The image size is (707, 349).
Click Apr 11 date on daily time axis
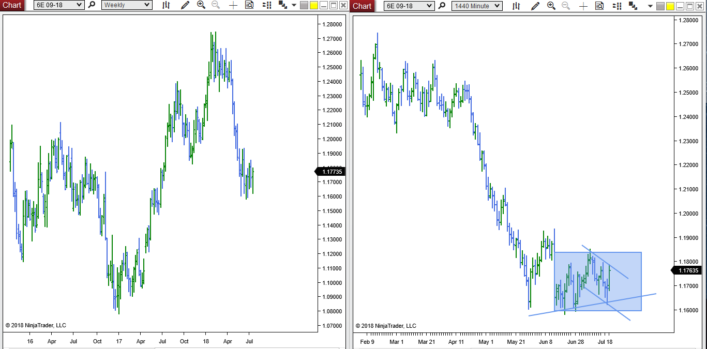457,342
